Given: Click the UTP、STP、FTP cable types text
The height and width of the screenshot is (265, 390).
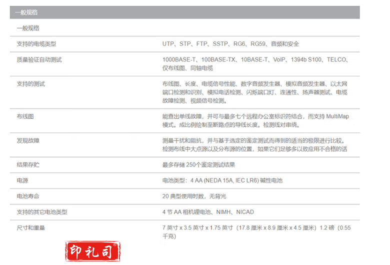Looking at the screenshot, I should (x=230, y=44).
